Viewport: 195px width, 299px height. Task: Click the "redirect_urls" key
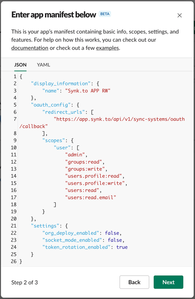click(x=64, y=112)
